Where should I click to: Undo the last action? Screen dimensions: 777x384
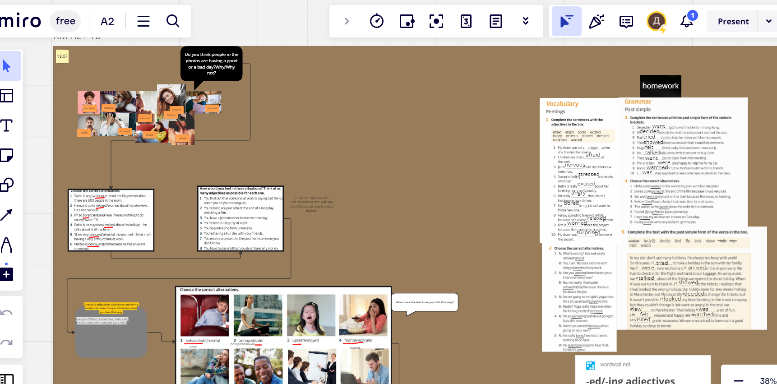tap(7, 313)
